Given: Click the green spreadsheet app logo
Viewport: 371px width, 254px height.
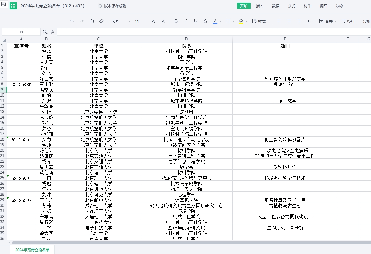Looking at the screenshot, I should tap(13, 6).
